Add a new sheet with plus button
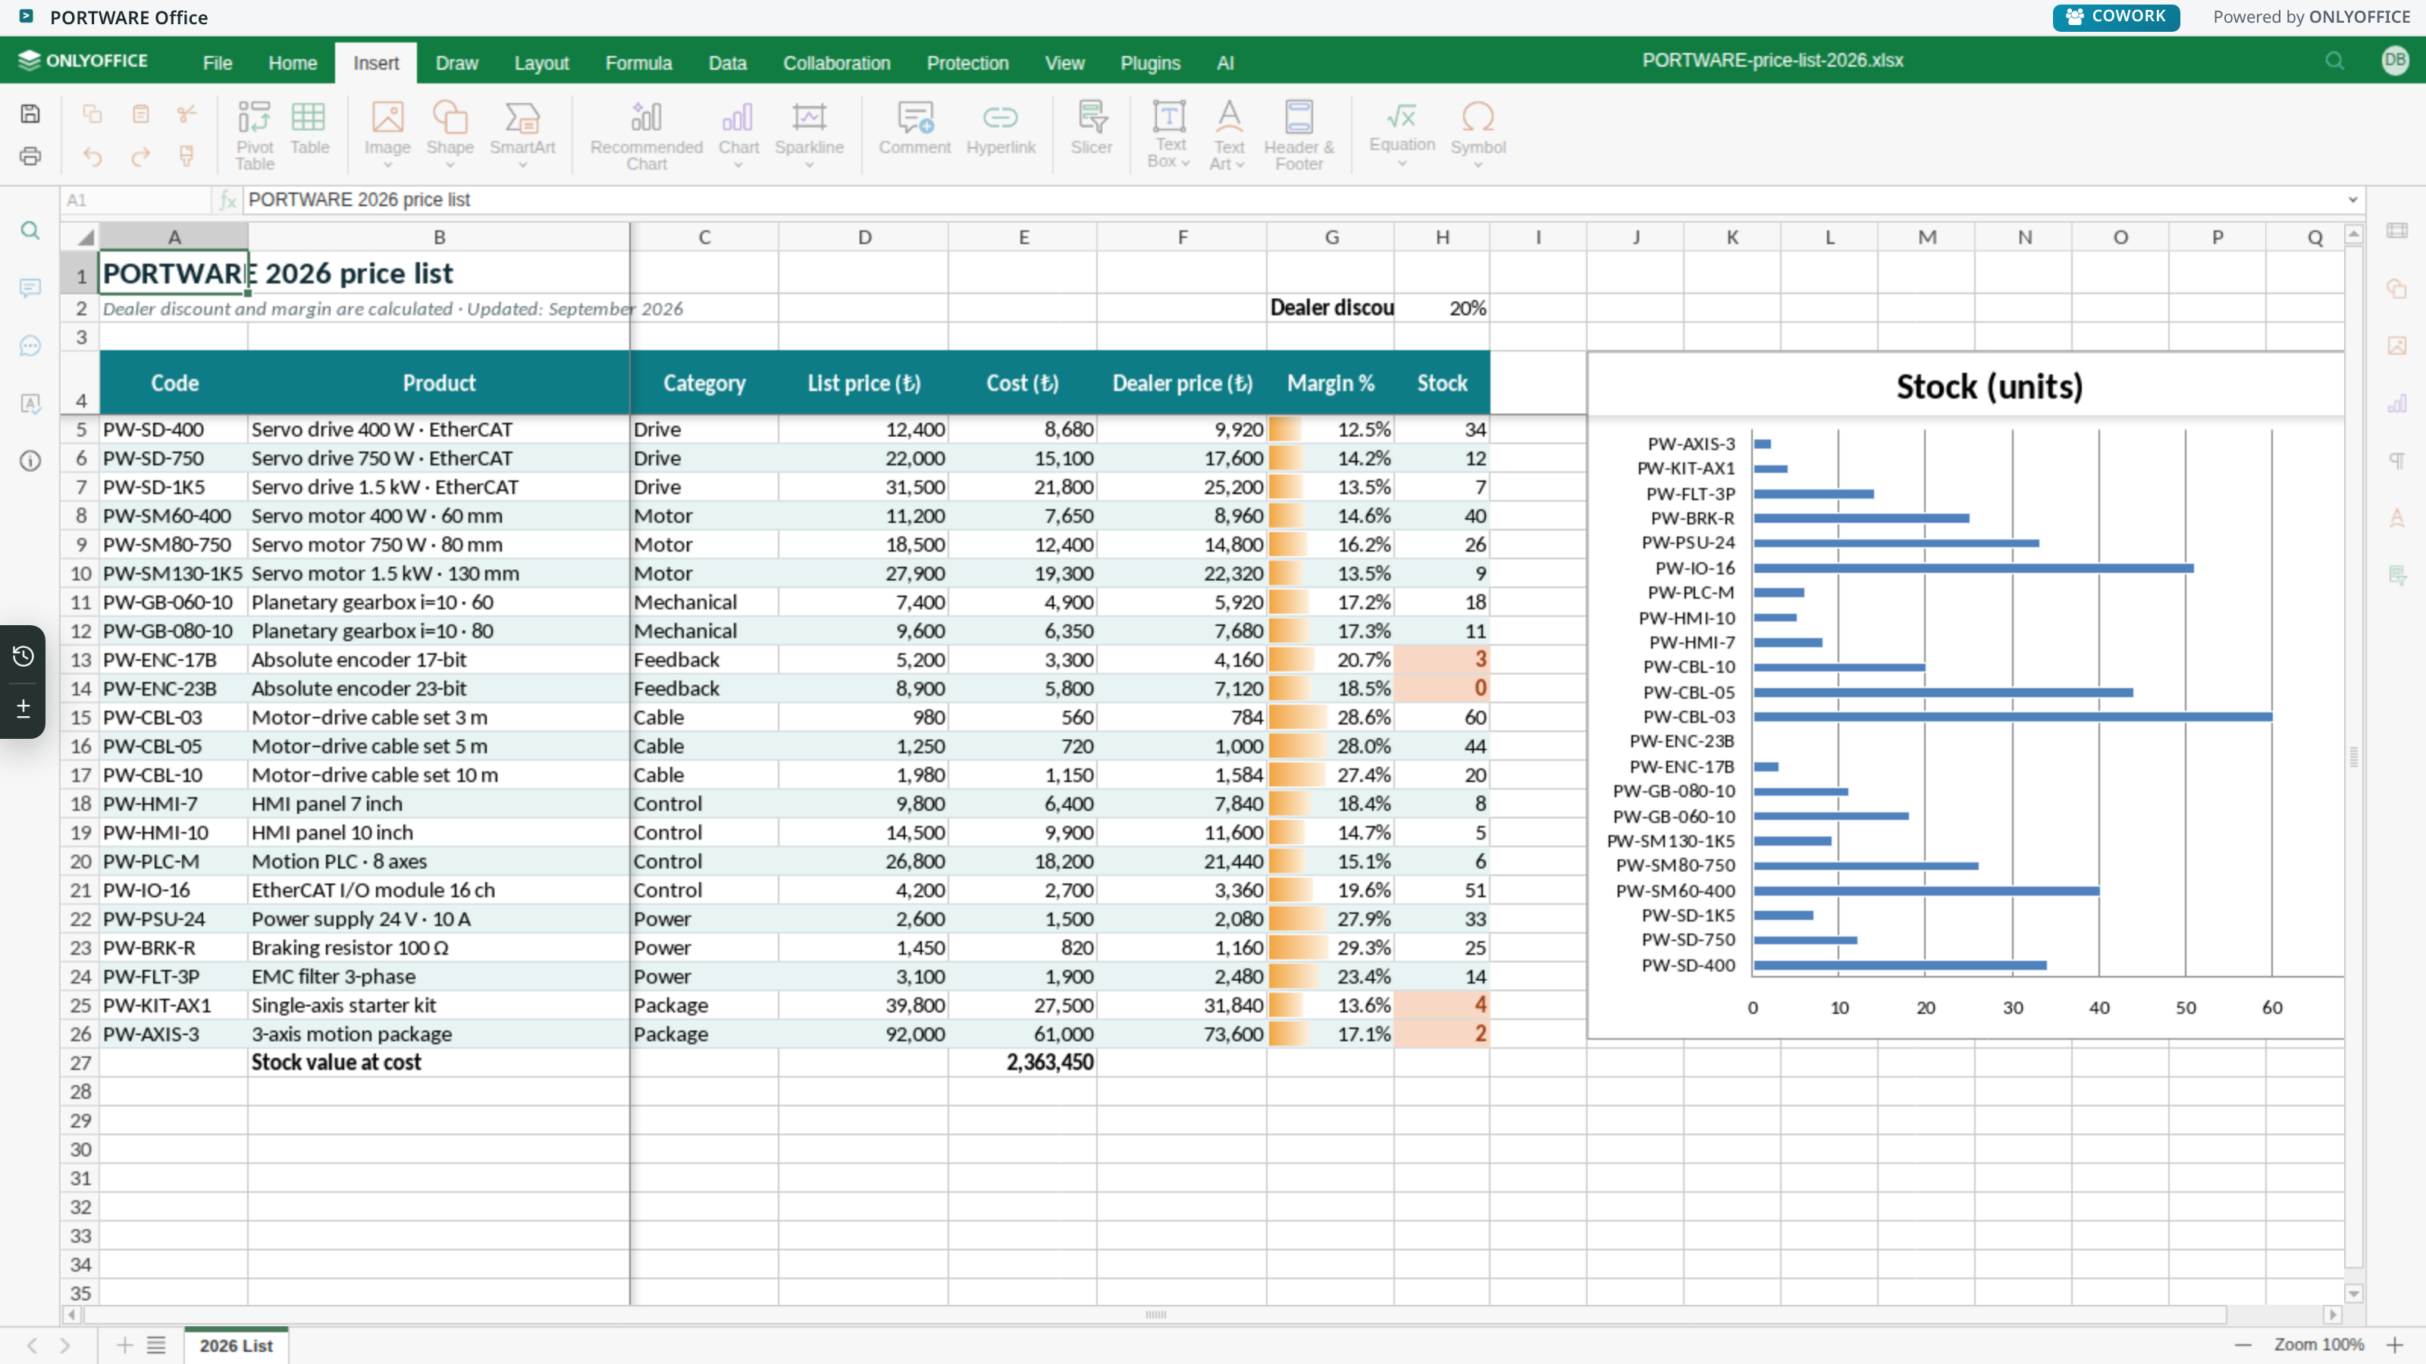This screenshot has height=1364, width=2426. (124, 1345)
